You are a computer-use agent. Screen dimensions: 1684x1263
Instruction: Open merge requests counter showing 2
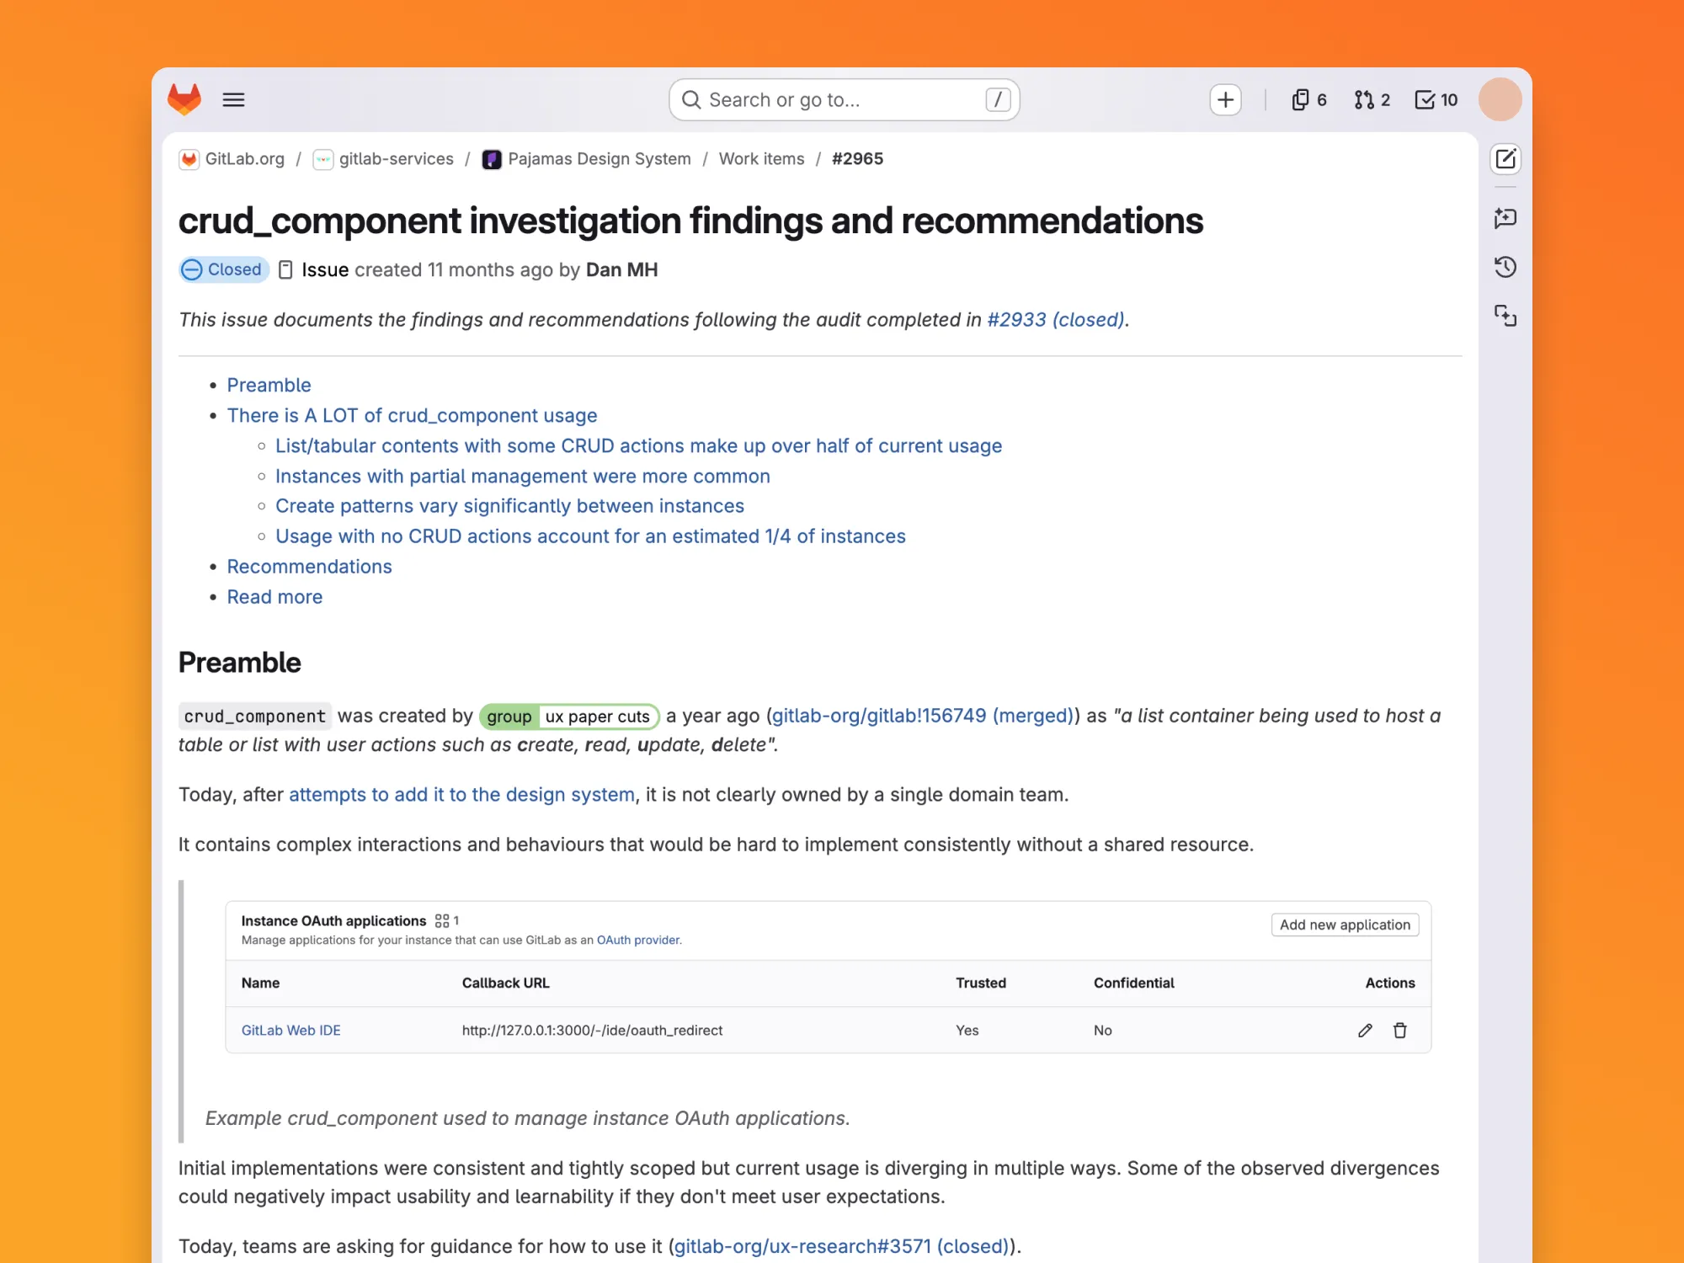click(1372, 99)
